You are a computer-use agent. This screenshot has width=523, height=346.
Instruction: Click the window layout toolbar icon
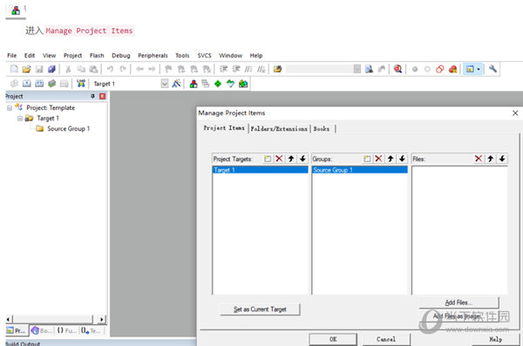click(470, 69)
